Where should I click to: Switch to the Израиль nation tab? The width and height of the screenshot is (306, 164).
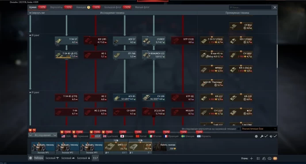(204, 136)
